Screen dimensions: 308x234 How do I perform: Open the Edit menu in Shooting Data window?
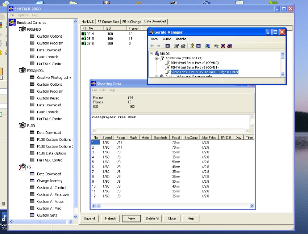coord(103,90)
